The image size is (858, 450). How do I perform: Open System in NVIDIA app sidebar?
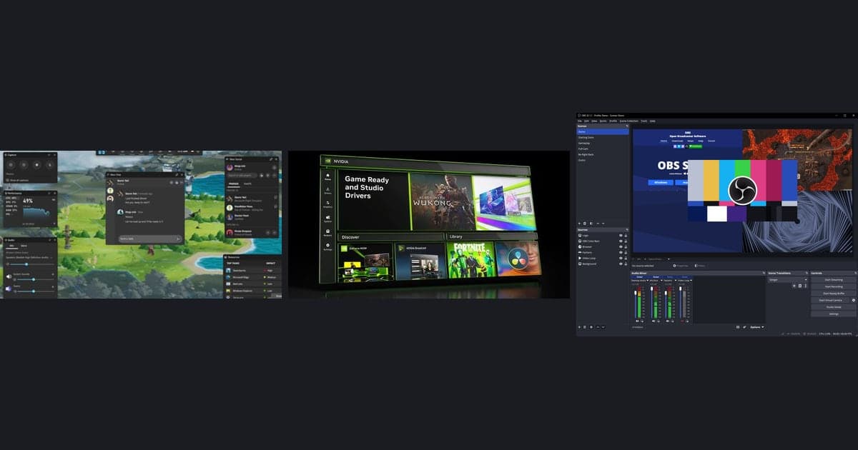[327, 218]
